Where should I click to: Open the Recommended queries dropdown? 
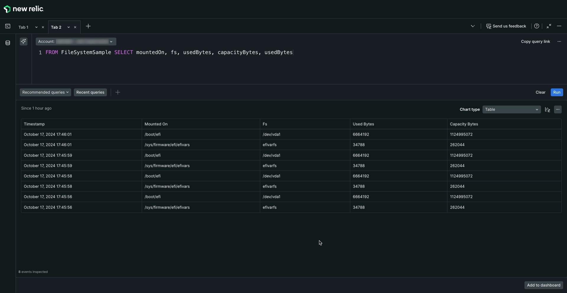[45, 92]
